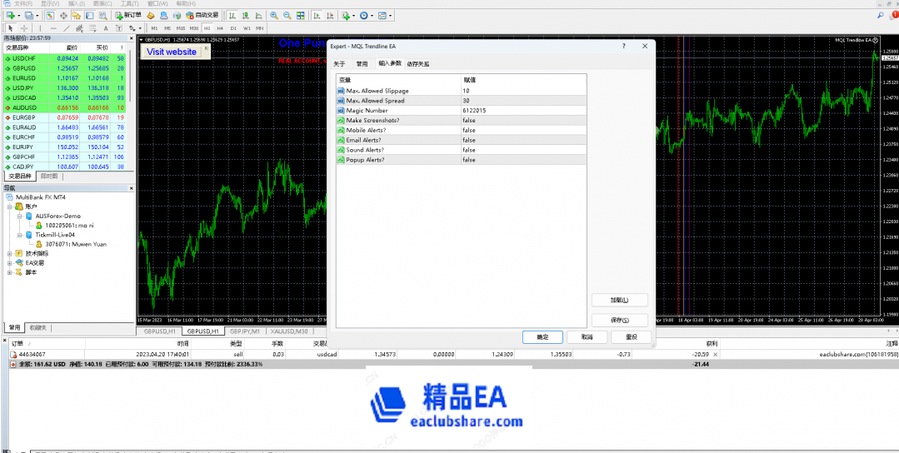Image resolution: width=899 pixels, height=453 pixels.
Task: Edit the Magic Number value 6122015
Action: [523, 110]
